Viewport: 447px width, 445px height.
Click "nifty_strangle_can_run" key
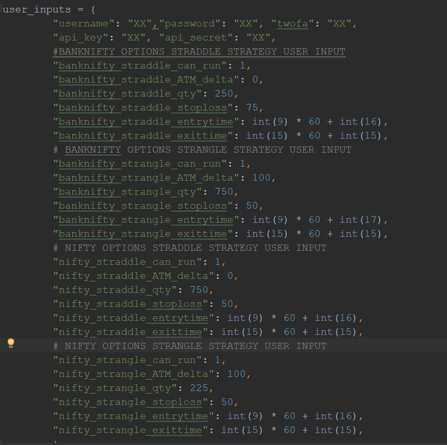click(127, 360)
